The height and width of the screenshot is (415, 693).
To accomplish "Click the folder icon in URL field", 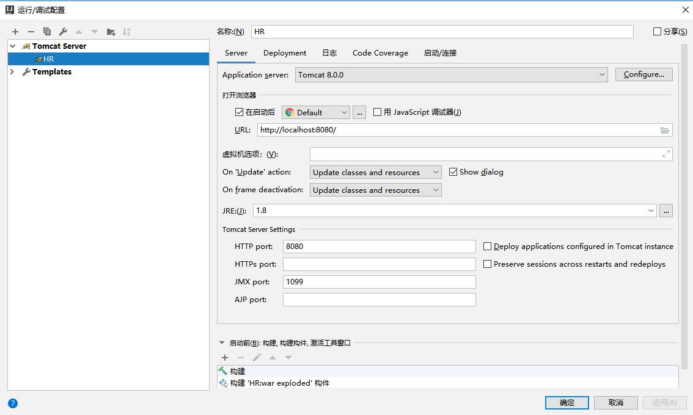I will pyautogui.click(x=665, y=130).
